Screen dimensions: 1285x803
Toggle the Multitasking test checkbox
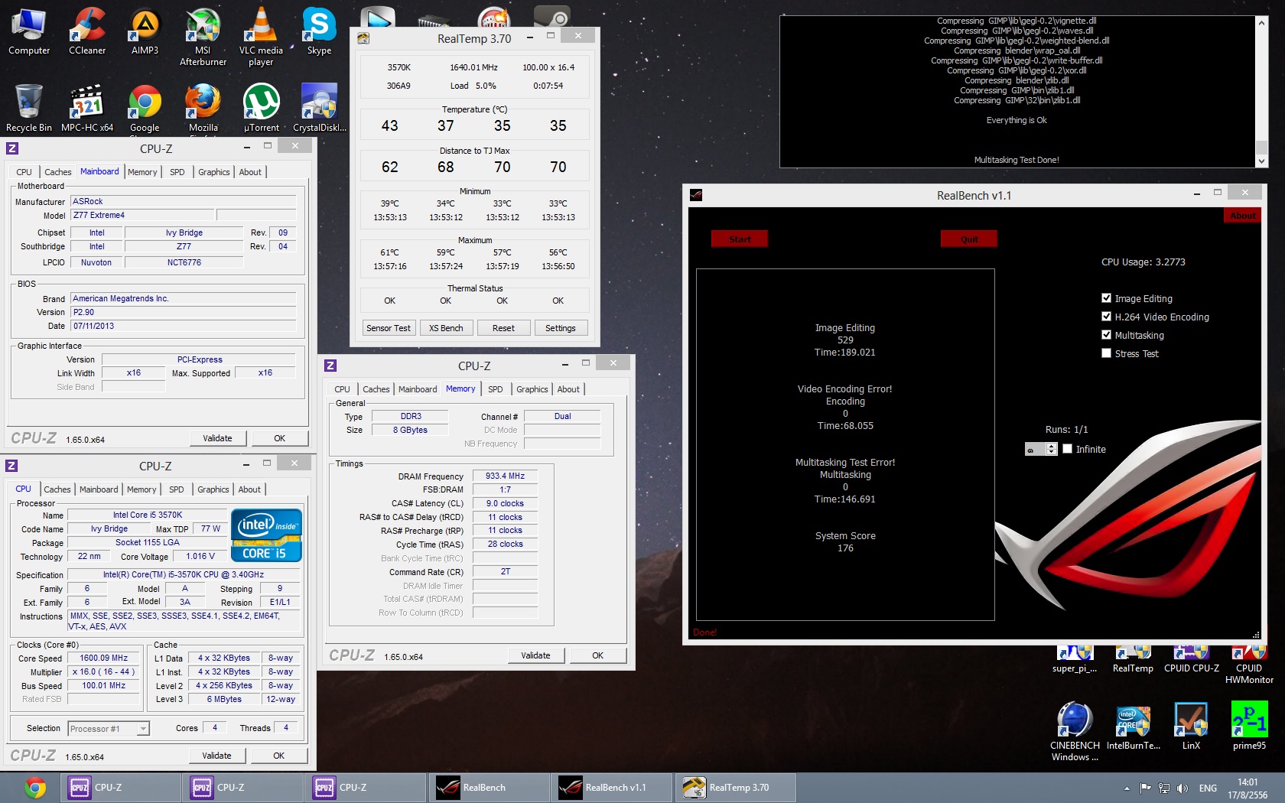tap(1106, 335)
